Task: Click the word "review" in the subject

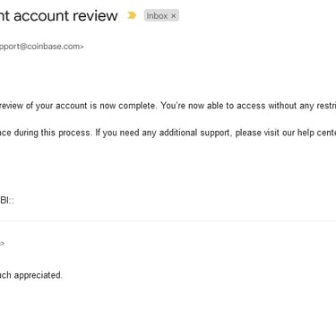Action: (x=92, y=16)
